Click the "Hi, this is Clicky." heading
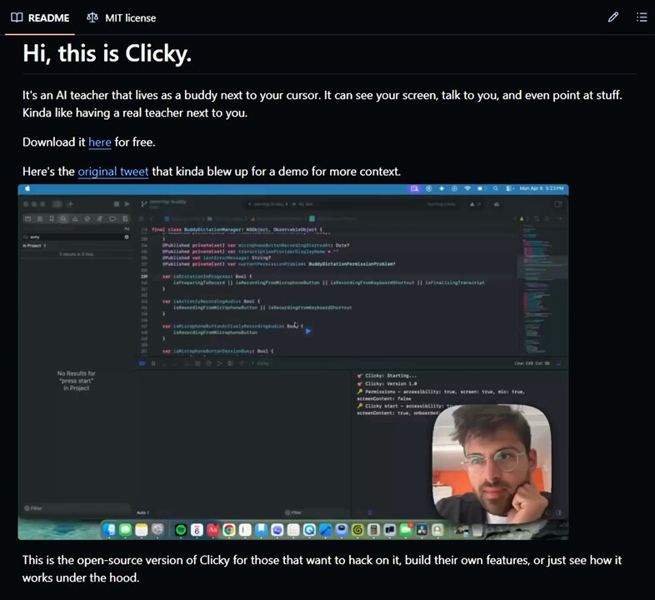Screen dimensions: 655x600 (107, 53)
